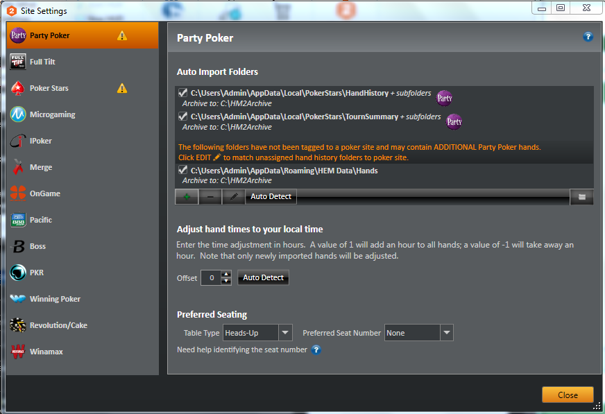Click the minus remove folder button
The image size is (605, 414).
click(210, 196)
